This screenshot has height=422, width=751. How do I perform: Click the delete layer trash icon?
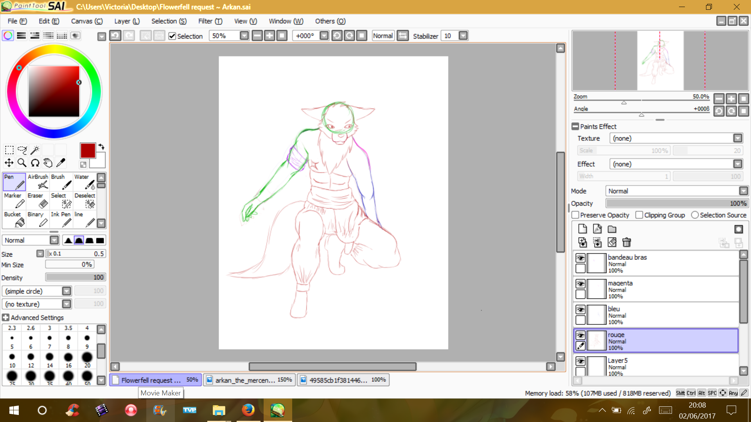(x=627, y=242)
